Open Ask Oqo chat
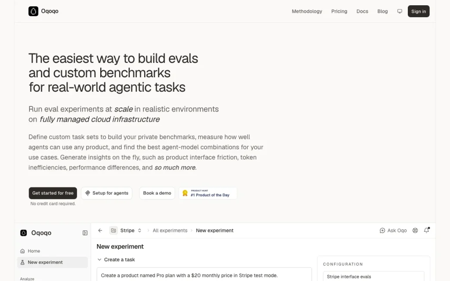Screen dimensions: 450x281 click(x=393, y=231)
